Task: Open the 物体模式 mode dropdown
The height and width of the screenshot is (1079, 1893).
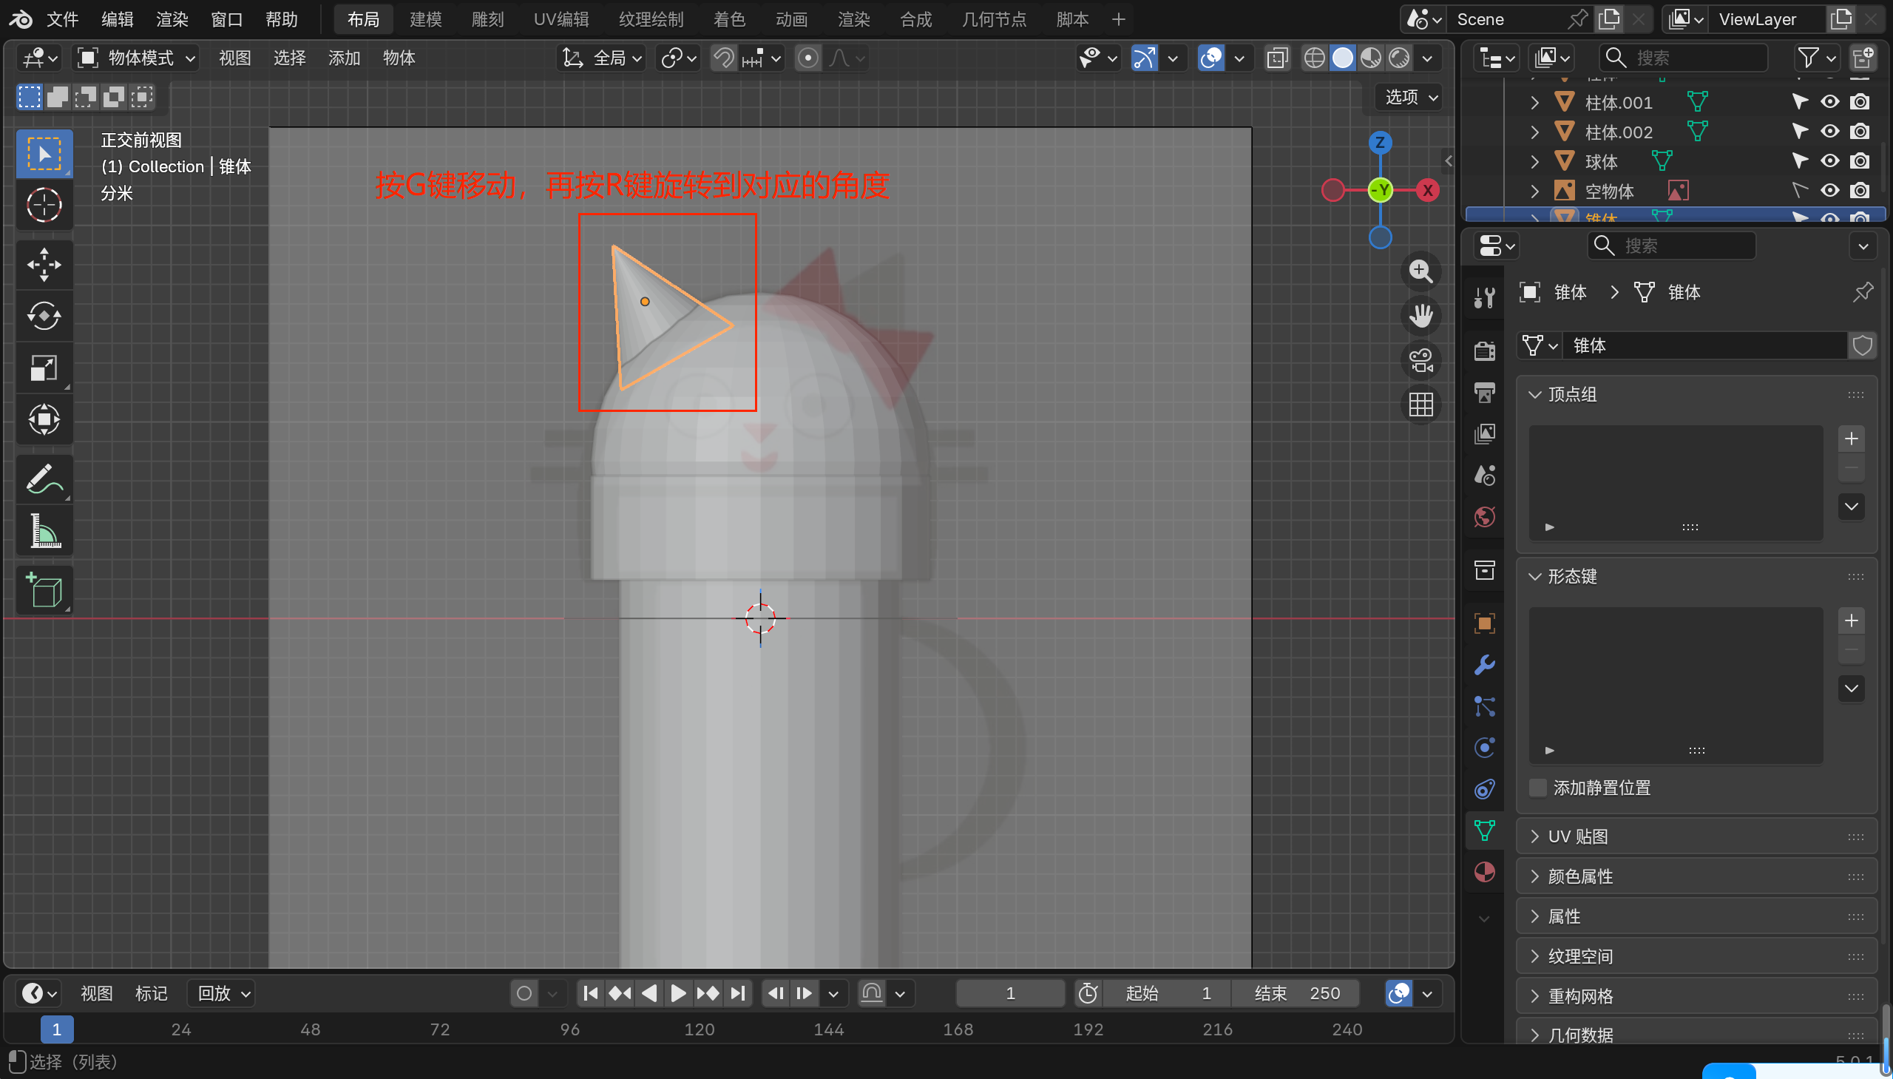Action: (x=138, y=58)
